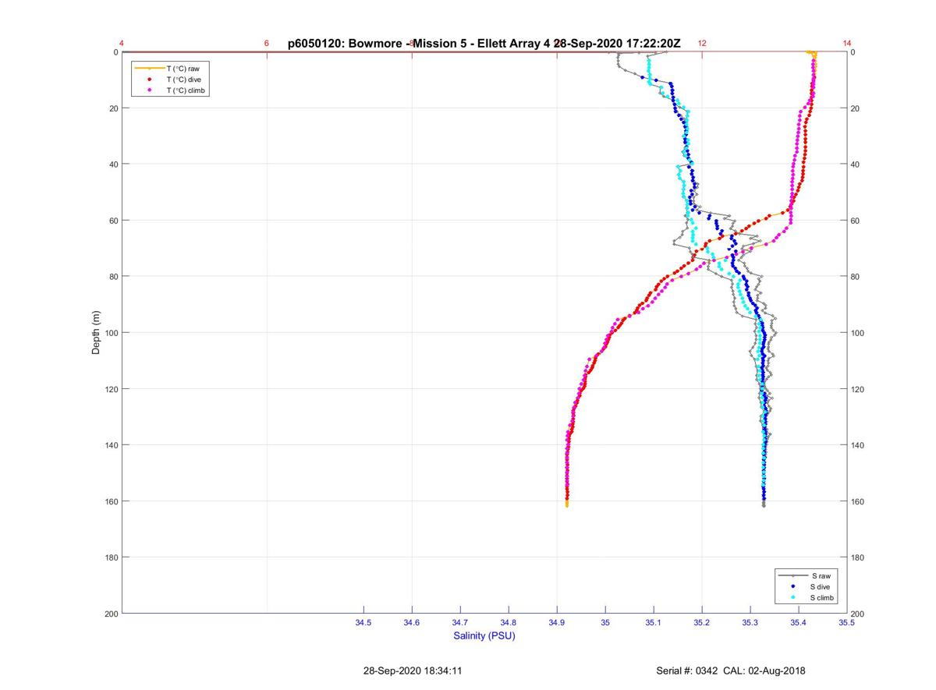
Task: Click red temperature tick 4 on top axis
Action: pos(122,44)
